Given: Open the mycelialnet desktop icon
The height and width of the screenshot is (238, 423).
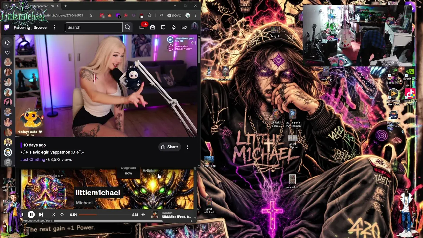Looking at the screenshot, I should click(292, 181).
